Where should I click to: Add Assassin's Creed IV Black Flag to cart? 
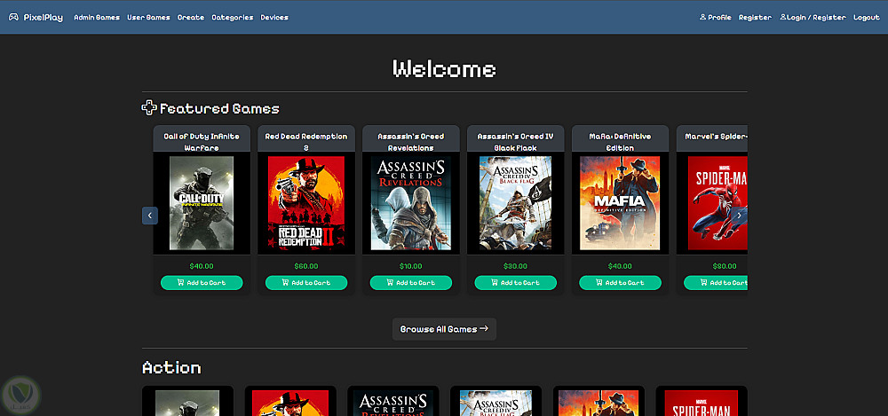pyautogui.click(x=515, y=282)
